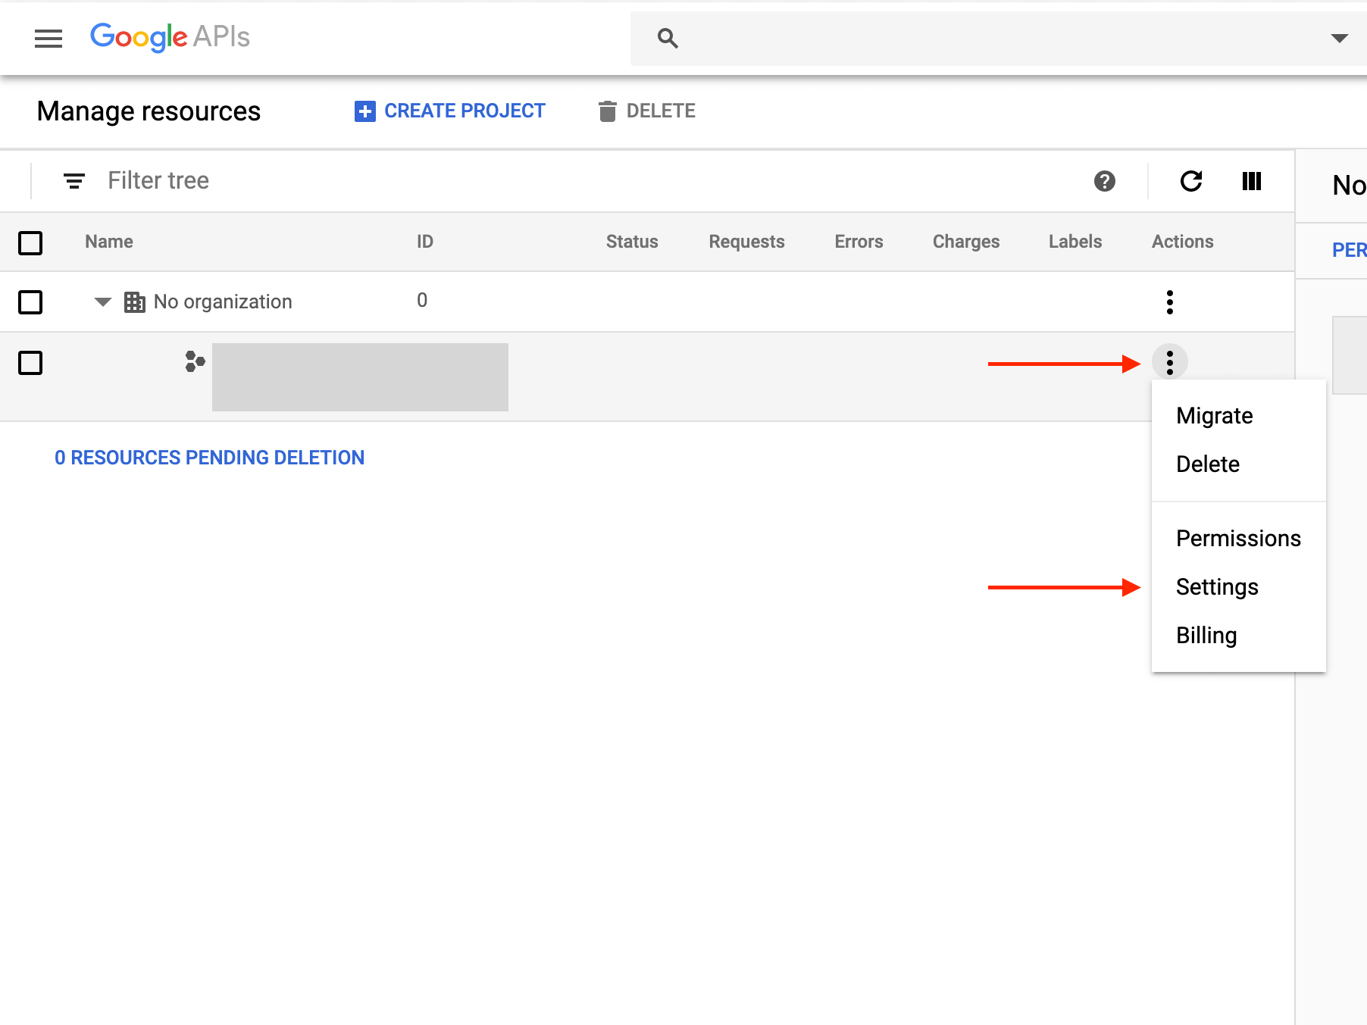Refresh the resources list
The image size is (1367, 1025).
(x=1190, y=181)
